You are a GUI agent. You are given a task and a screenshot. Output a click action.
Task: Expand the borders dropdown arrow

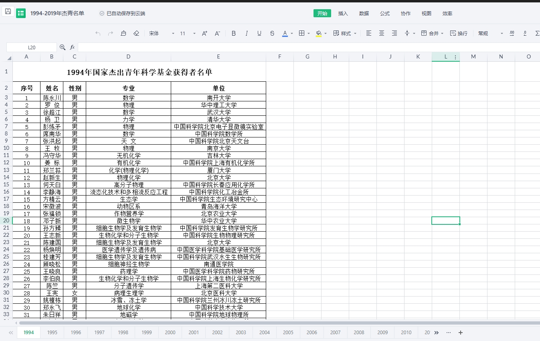(309, 34)
